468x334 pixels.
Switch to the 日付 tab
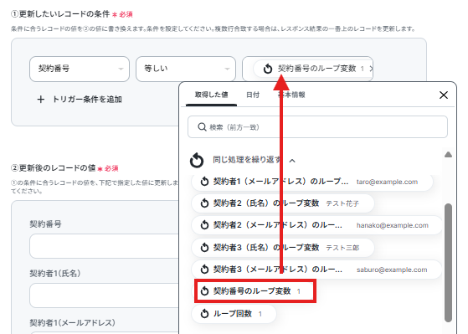point(253,95)
